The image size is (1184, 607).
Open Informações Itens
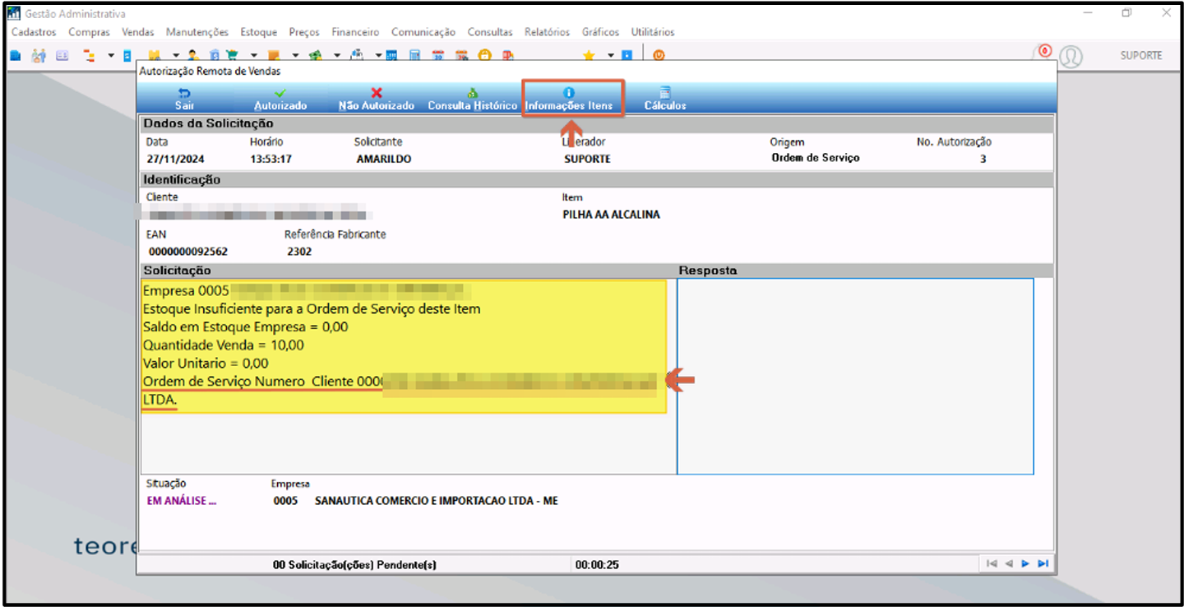[x=569, y=99]
